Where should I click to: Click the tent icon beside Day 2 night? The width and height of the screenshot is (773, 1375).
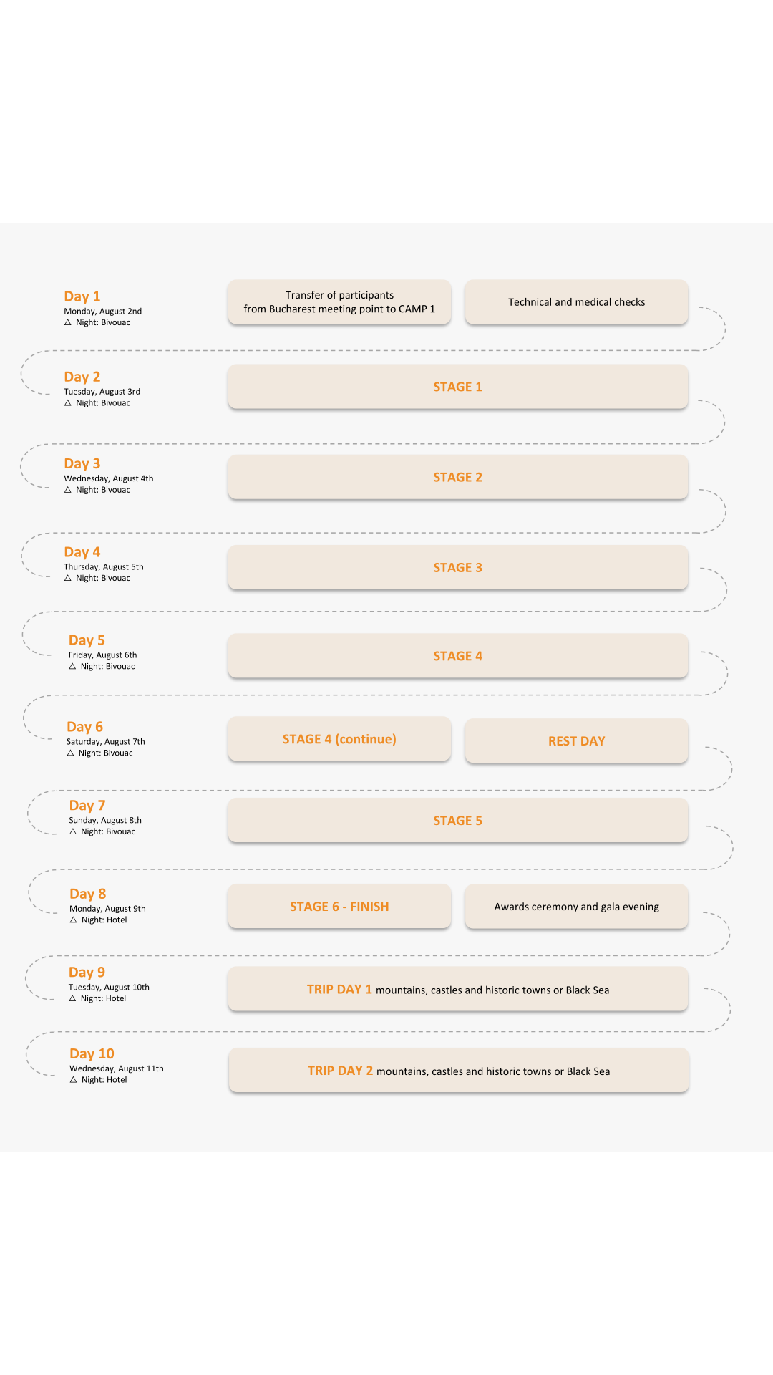(68, 403)
